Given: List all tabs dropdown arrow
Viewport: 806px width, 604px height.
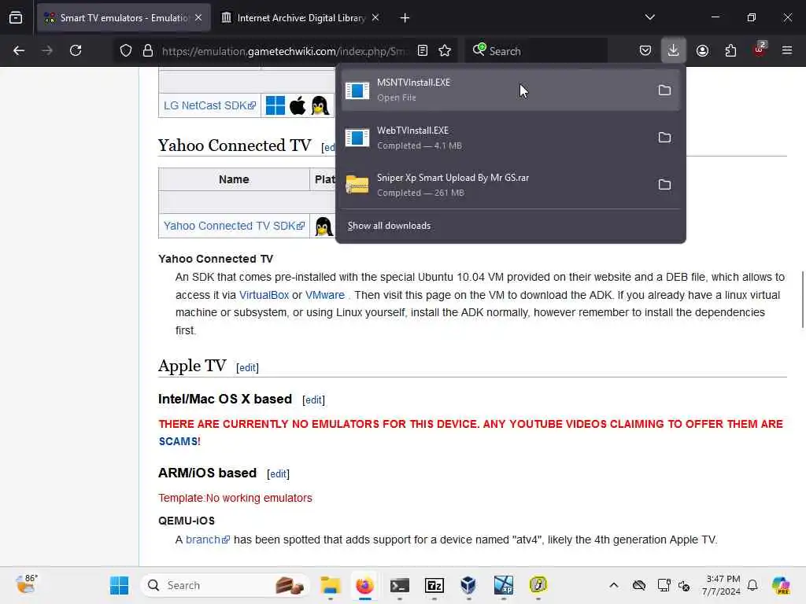Looking at the screenshot, I should point(649,17).
